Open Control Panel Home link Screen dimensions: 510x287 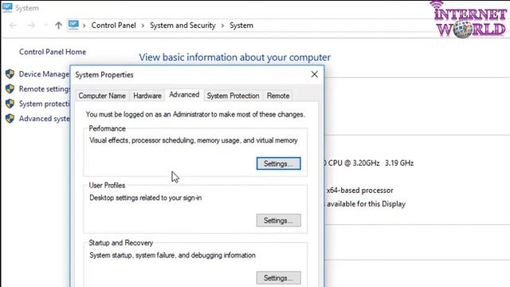coord(53,52)
